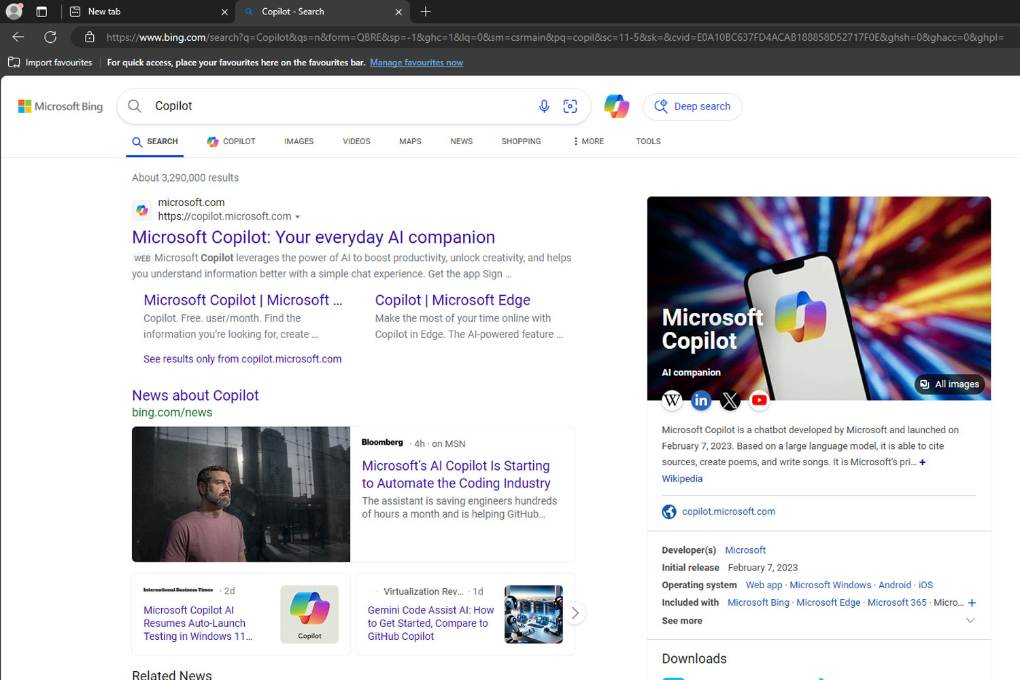
Task: Open the browser profile avatar
Action: [x=14, y=12]
